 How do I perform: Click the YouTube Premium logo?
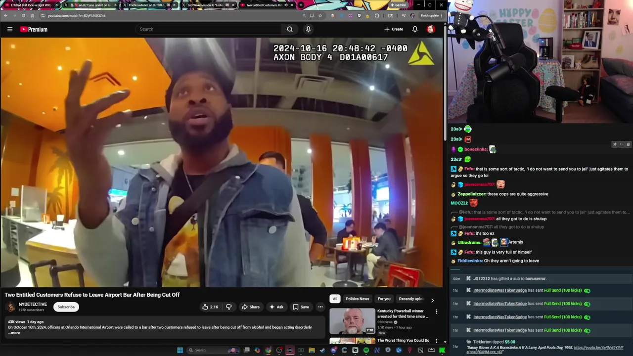(34, 29)
